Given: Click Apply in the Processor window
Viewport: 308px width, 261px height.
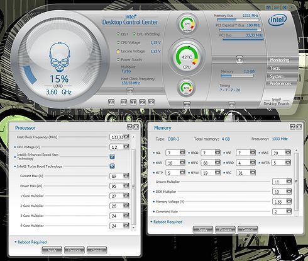Looking at the screenshot, I should click(x=52, y=250).
